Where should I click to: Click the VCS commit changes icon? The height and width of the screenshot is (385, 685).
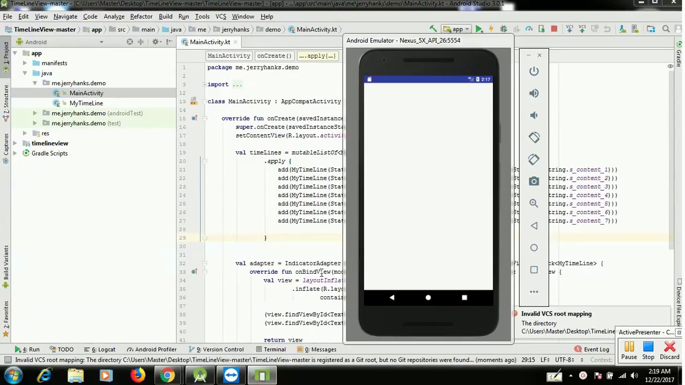(x=582, y=29)
